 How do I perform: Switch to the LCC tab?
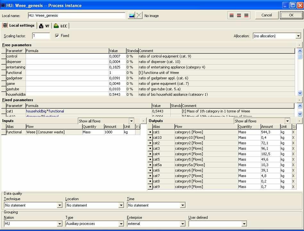click(61, 26)
